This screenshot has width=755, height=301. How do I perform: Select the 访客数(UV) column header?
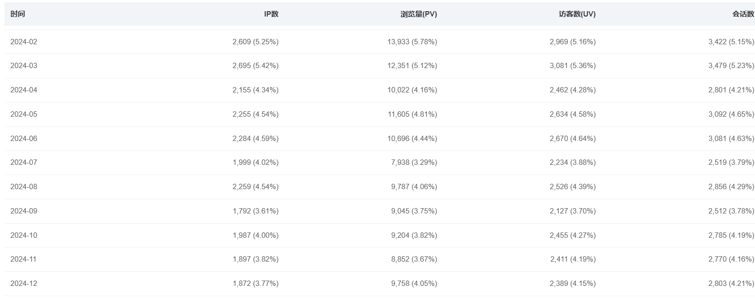pos(577,14)
